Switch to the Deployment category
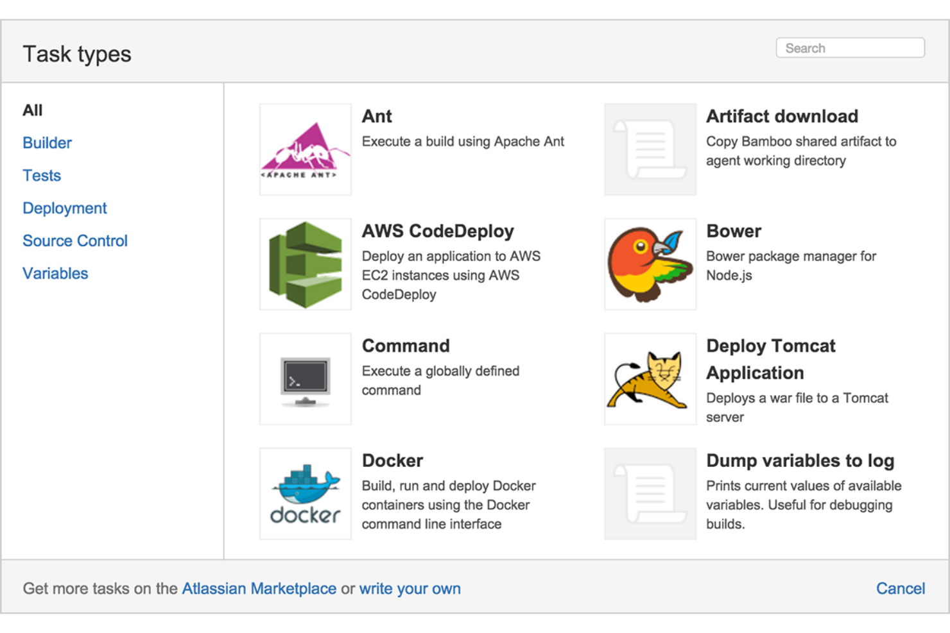The width and height of the screenshot is (950, 633). click(x=64, y=208)
